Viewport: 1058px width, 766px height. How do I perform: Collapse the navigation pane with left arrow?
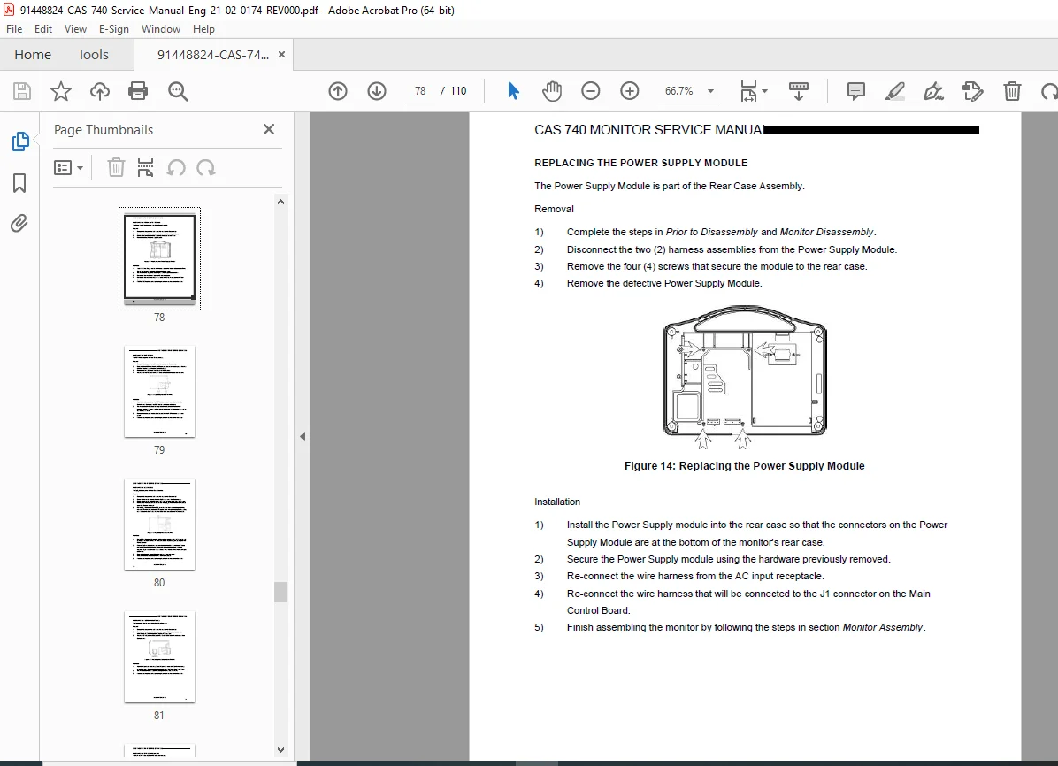(x=303, y=437)
